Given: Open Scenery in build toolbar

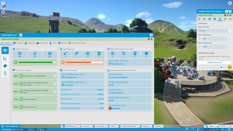Looking at the screenshot, I should [x=144, y=126].
